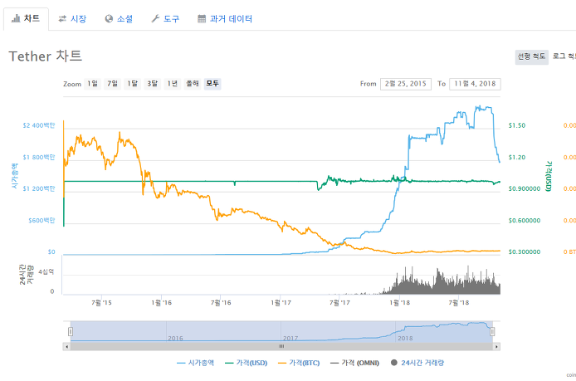576x381 pixels.
Task: Click the calendar icon beside 과거 데이터
Action: pos(202,19)
